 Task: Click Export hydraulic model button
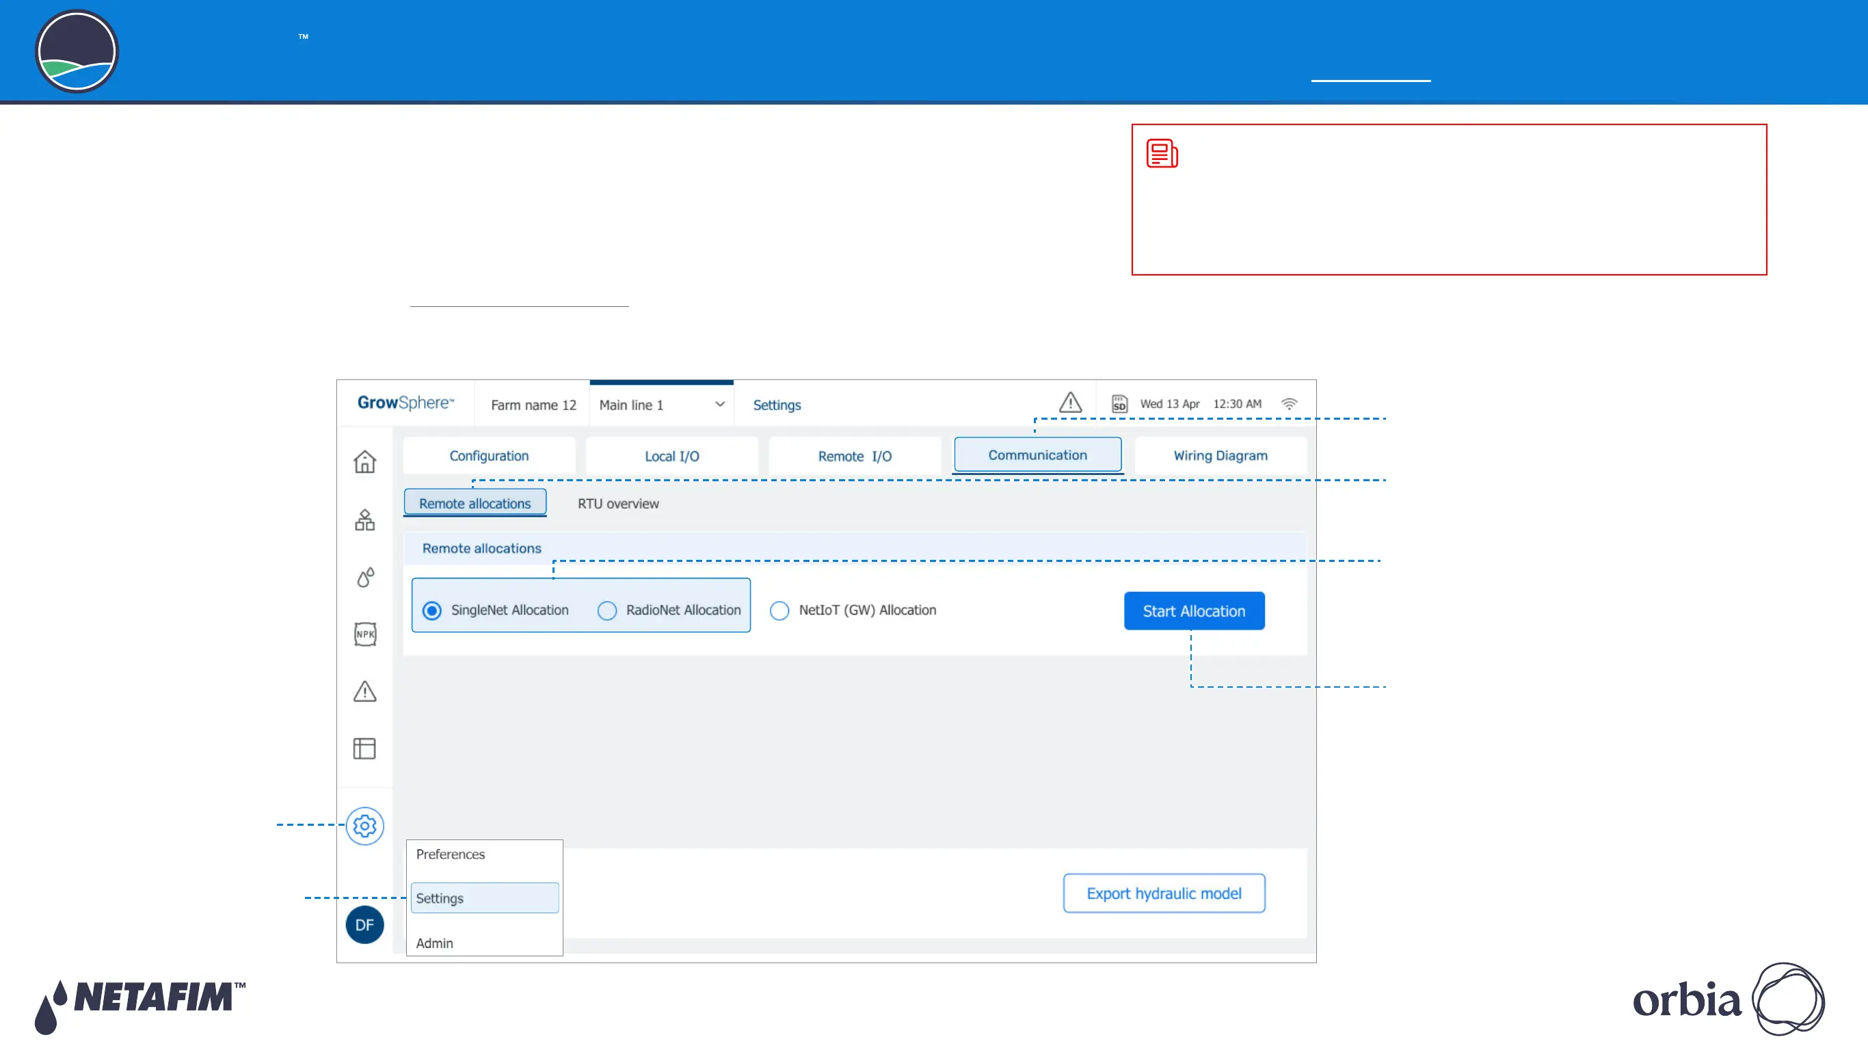pyautogui.click(x=1164, y=893)
